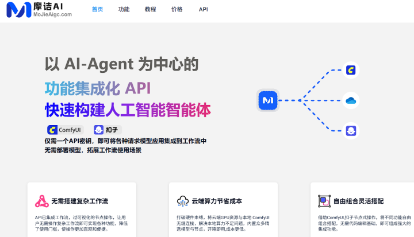This screenshot has width=414, height=237.
Task: Open the 教程 navigation item
Action: tap(150, 10)
